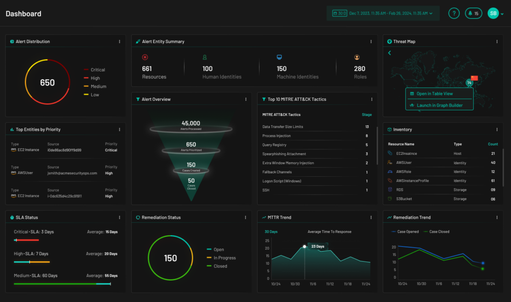Select the filter icon on Alert Overview panel
This screenshot has height=302, width=511.
[x=138, y=99]
